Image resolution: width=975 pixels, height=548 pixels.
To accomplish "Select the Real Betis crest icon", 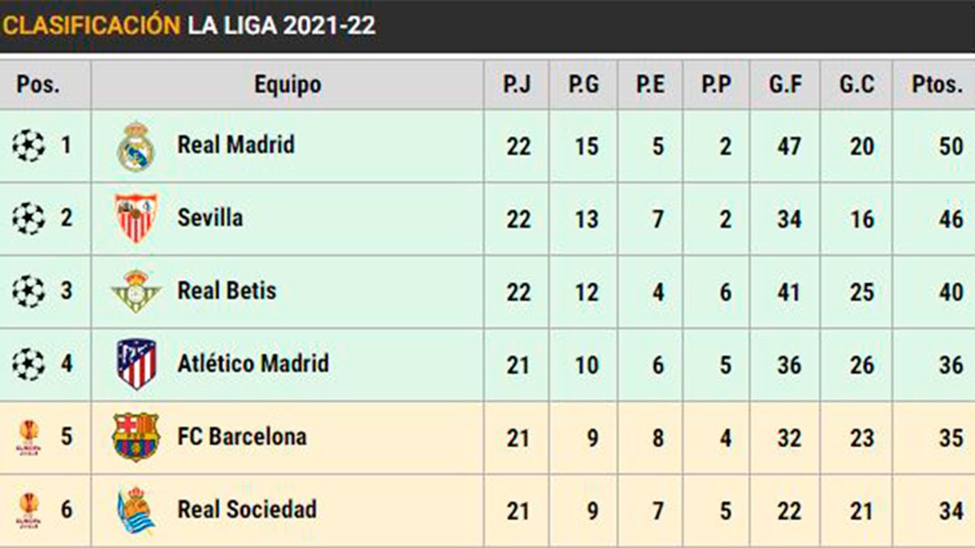I will (136, 291).
